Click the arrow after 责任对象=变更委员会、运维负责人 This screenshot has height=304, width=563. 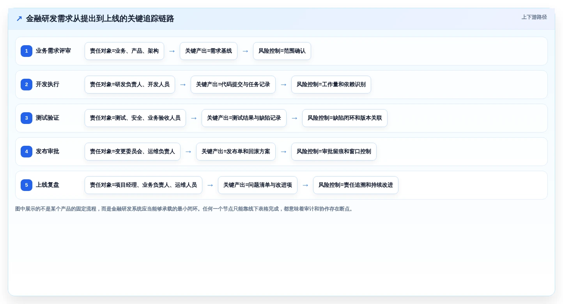click(x=188, y=152)
